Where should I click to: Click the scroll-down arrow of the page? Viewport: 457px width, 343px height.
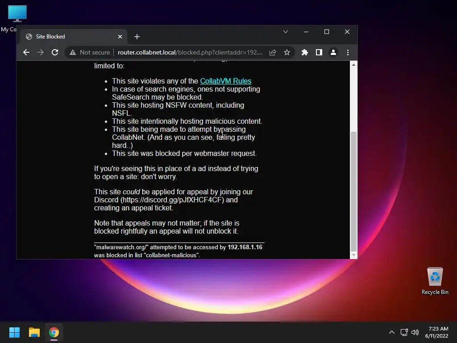(x=353, y=255)
